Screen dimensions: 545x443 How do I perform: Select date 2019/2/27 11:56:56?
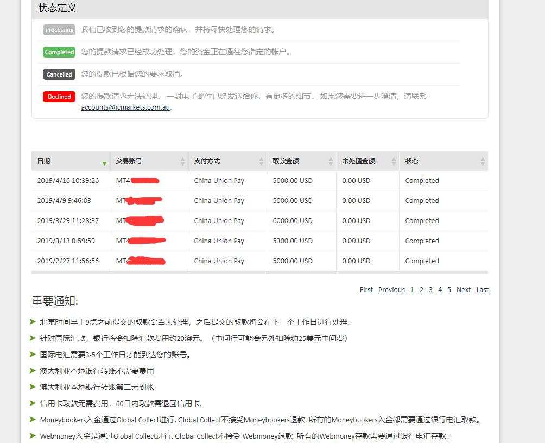68,261
